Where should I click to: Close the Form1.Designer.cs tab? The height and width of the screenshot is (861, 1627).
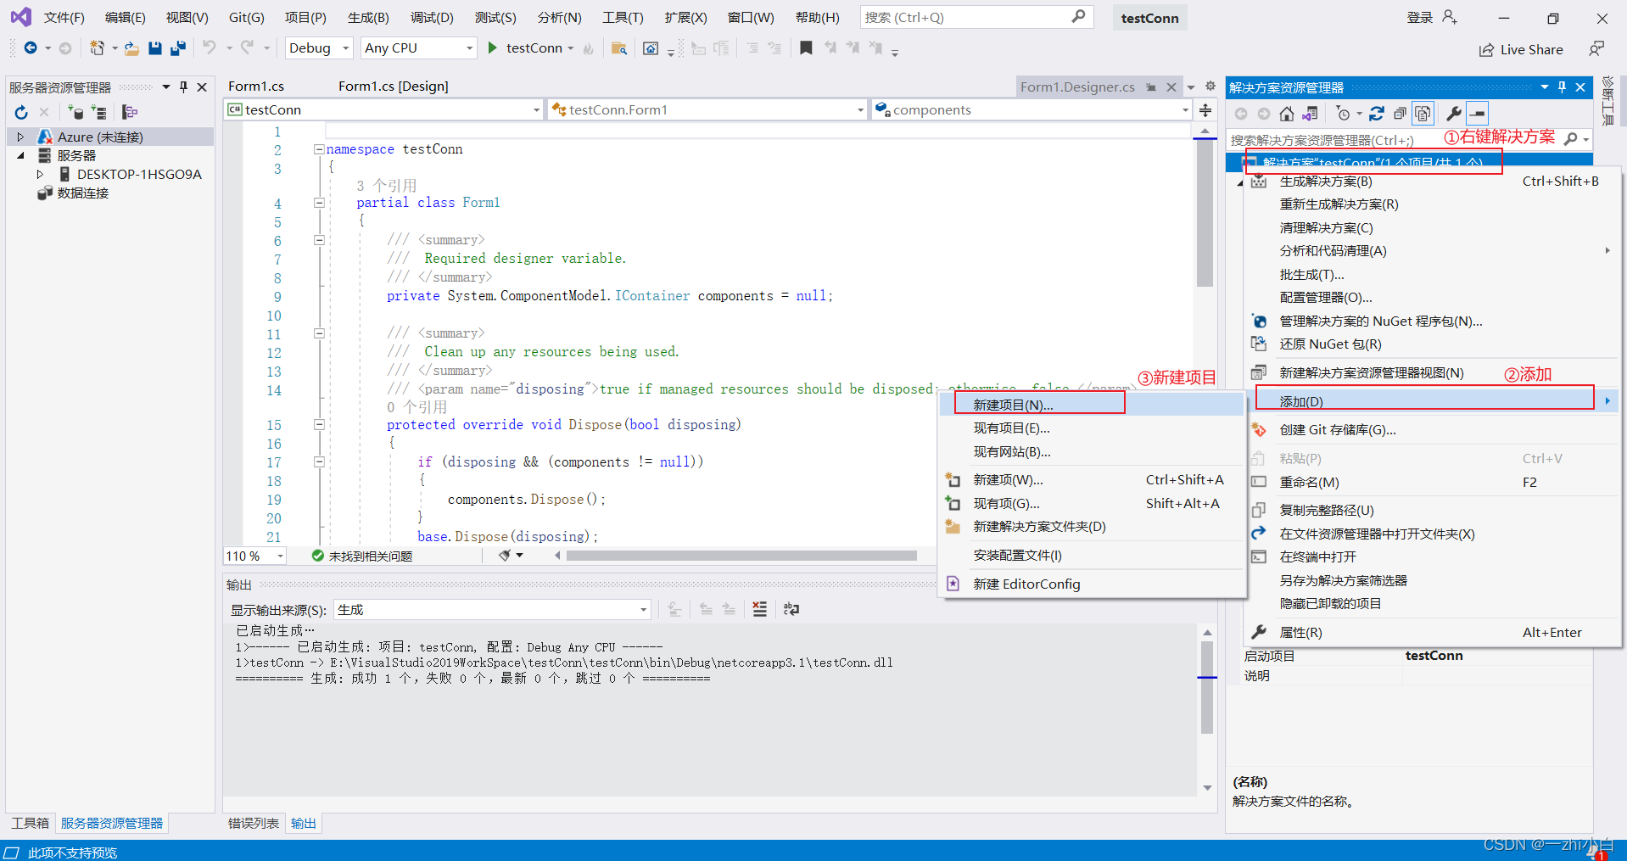coord(1171,87)
